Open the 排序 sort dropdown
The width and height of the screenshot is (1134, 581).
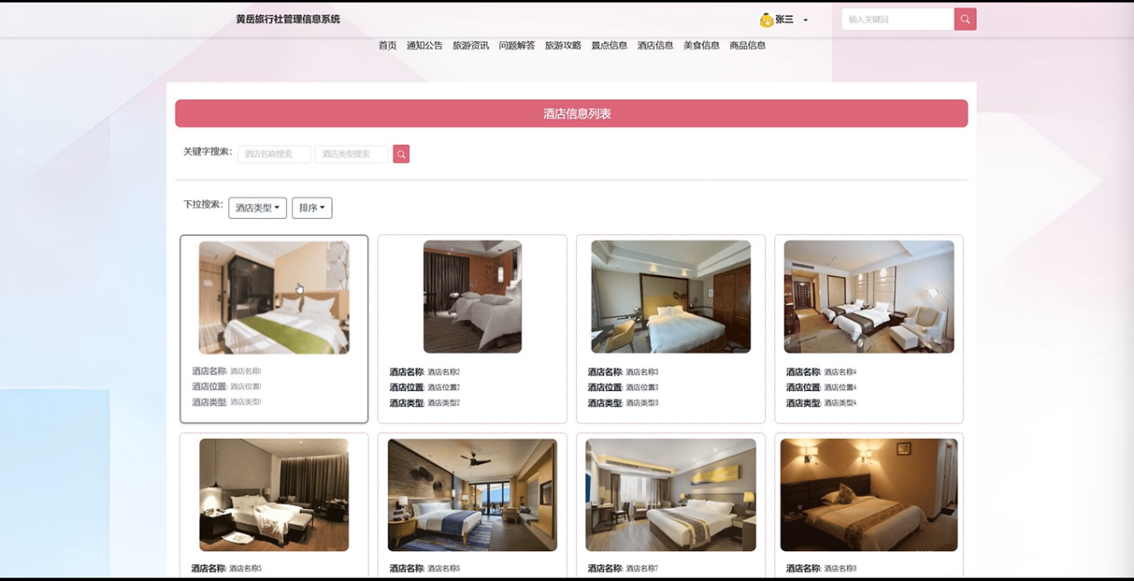click(x=312, y=208)
